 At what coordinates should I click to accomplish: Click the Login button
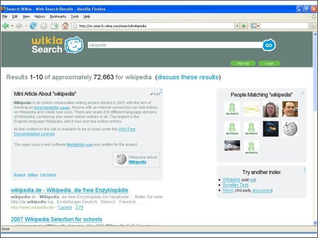[269, 63]
